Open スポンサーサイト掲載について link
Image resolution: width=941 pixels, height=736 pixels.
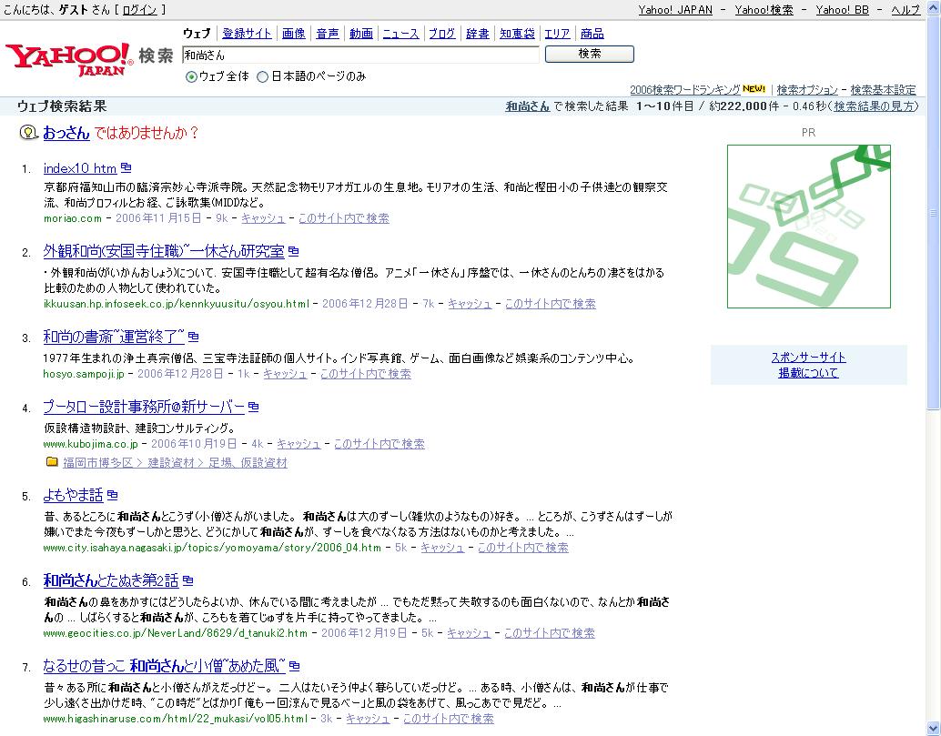[x=808, y=365]
